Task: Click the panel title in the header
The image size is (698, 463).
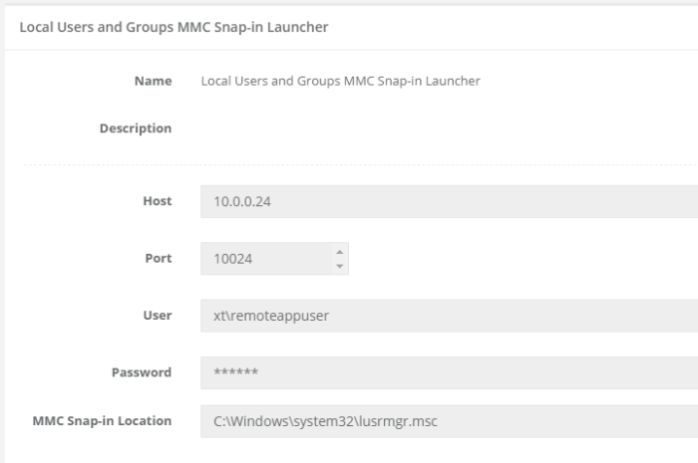Action: click(174, 27)
